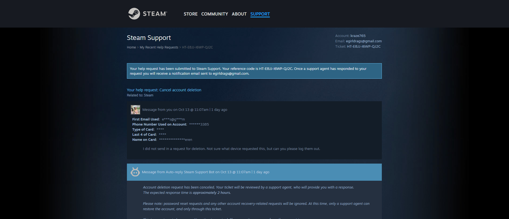Click 'Account deletion request has been canceled' text
Screen dimensions: 509x219
click(x=179, y=187)
